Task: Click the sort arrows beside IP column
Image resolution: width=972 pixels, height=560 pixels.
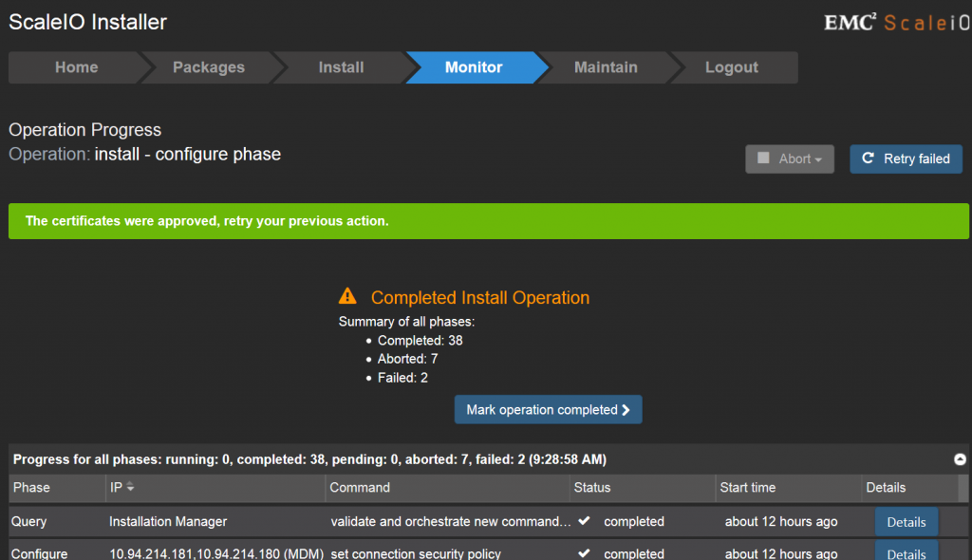Action: [x=130, y=487]
